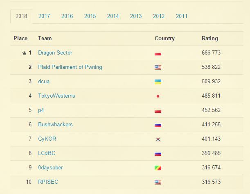This screenshot has width=250, height=194.
Task: Click the 0daysober team link
Action: tap(50, 167)
